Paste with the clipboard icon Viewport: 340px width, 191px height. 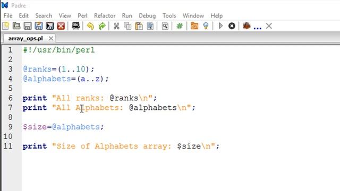pyautogui.click(x=139, y=26)
